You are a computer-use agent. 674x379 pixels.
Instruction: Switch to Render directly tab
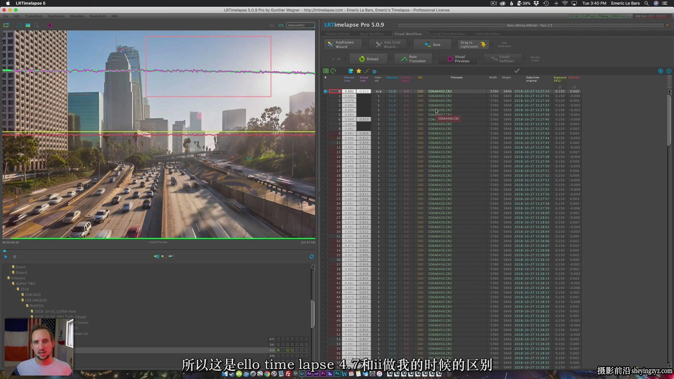[337, 34]
